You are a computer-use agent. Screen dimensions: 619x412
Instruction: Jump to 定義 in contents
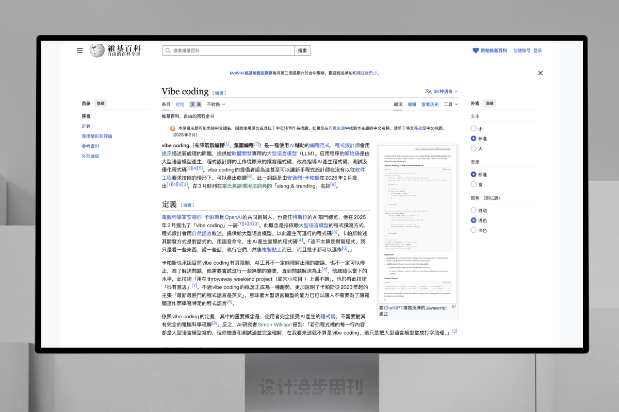tap(86, 126)
